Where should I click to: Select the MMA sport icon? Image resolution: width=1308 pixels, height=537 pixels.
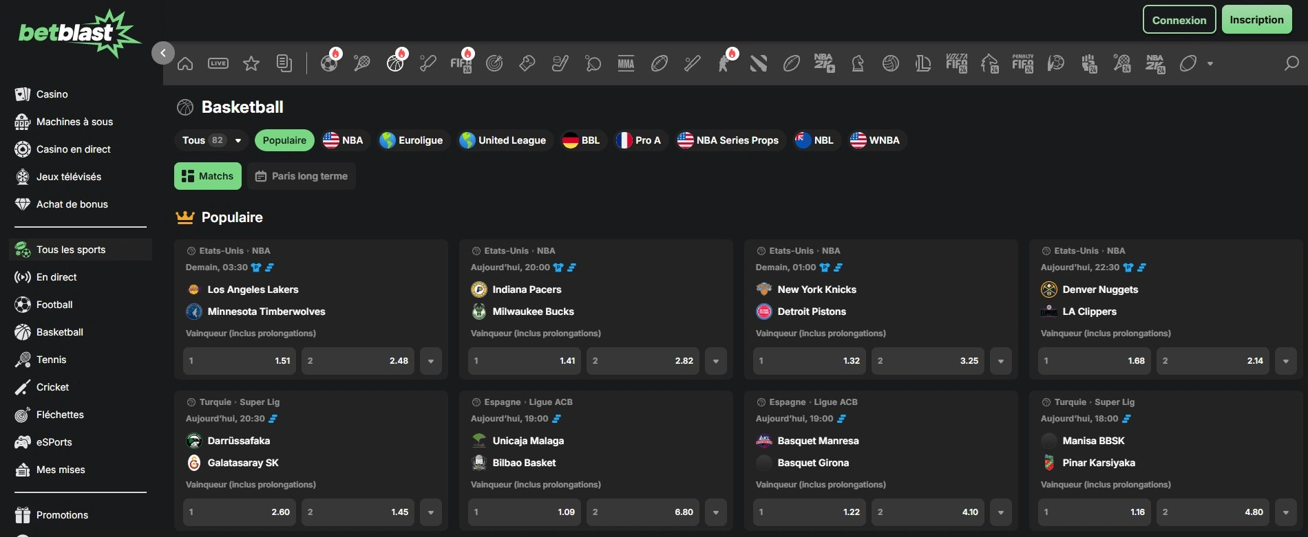coord(626,64)
